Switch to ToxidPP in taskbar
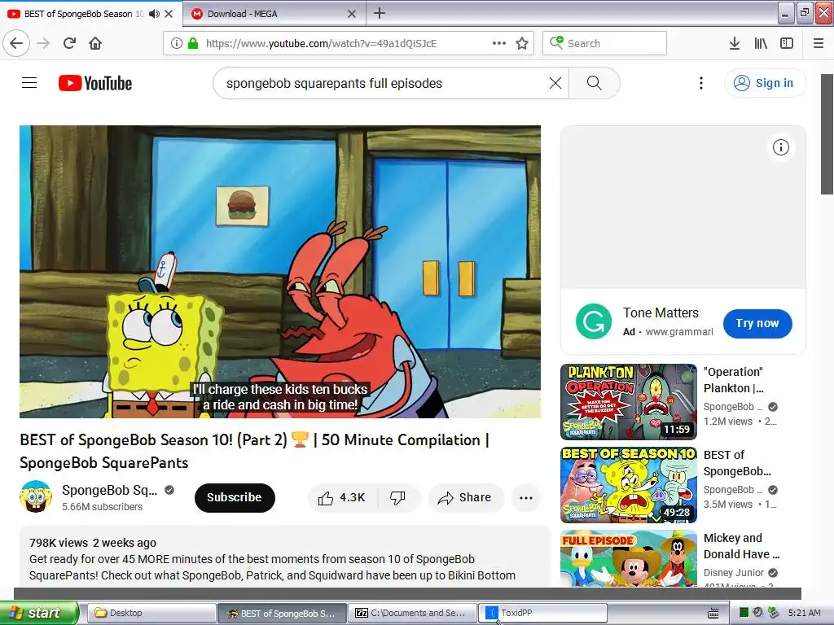The image size is (834, 625). [542, 613]
